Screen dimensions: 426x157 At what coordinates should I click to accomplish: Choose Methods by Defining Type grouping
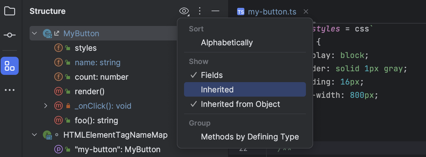pos(250,137)
